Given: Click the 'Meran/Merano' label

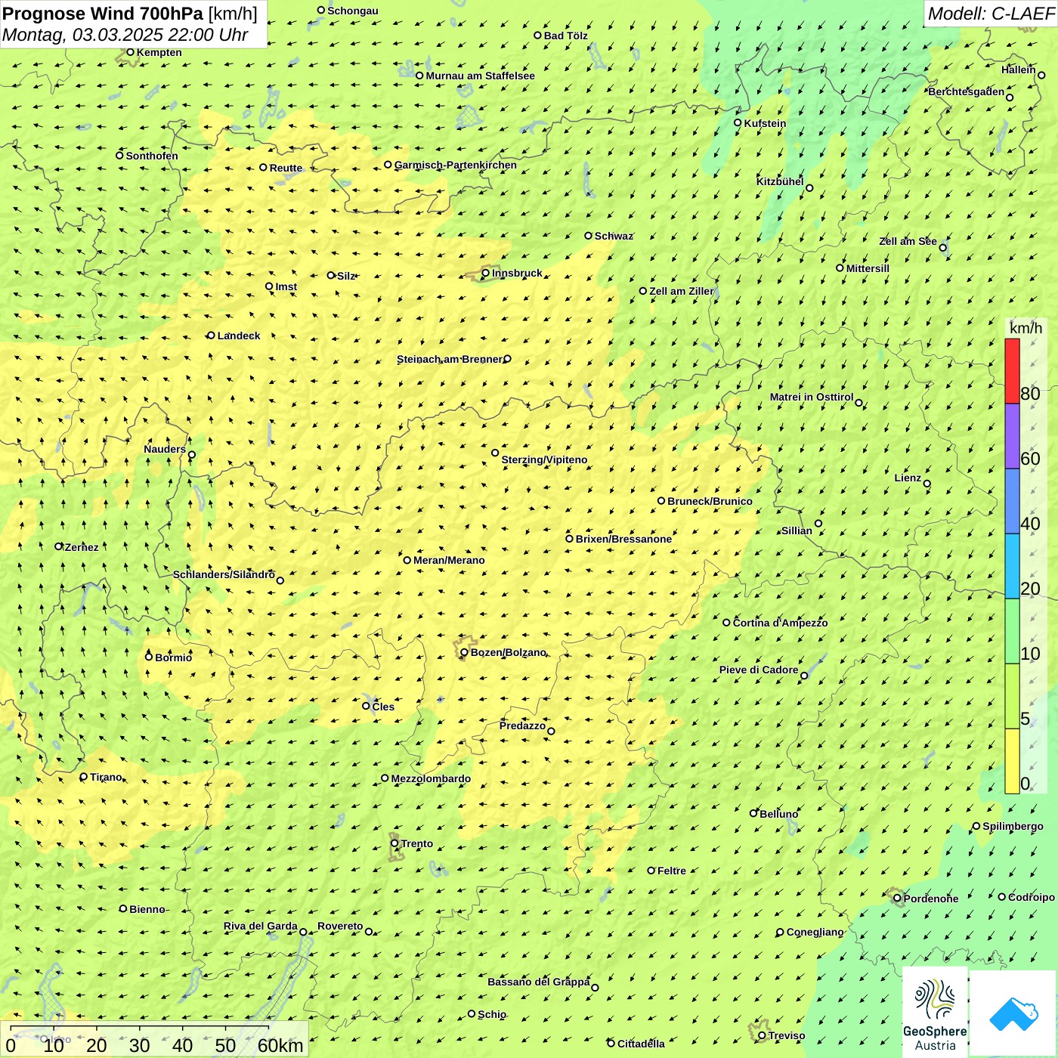Looking at the screenshot, I should pos(449,560).
